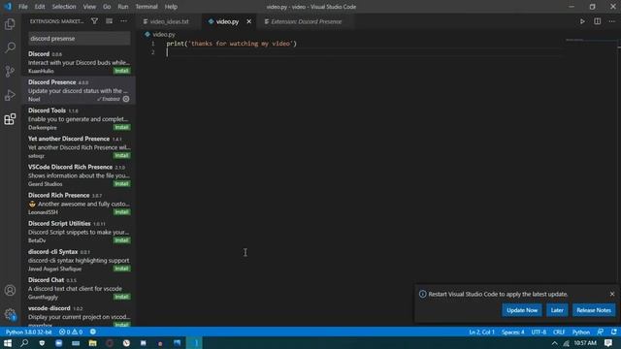Go to line via Ln 2, Col 1
Image resolution: width=621 pixels, height=349 pixels.
pos(481,332)
